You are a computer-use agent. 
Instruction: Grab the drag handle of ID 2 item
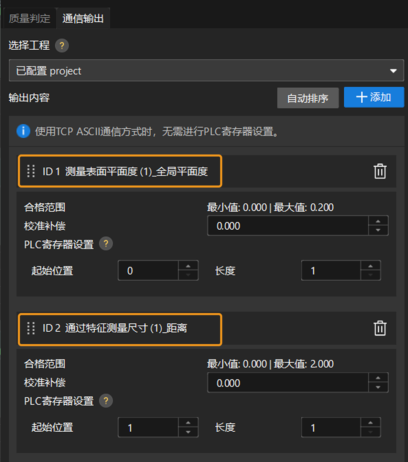pos(31,328)
